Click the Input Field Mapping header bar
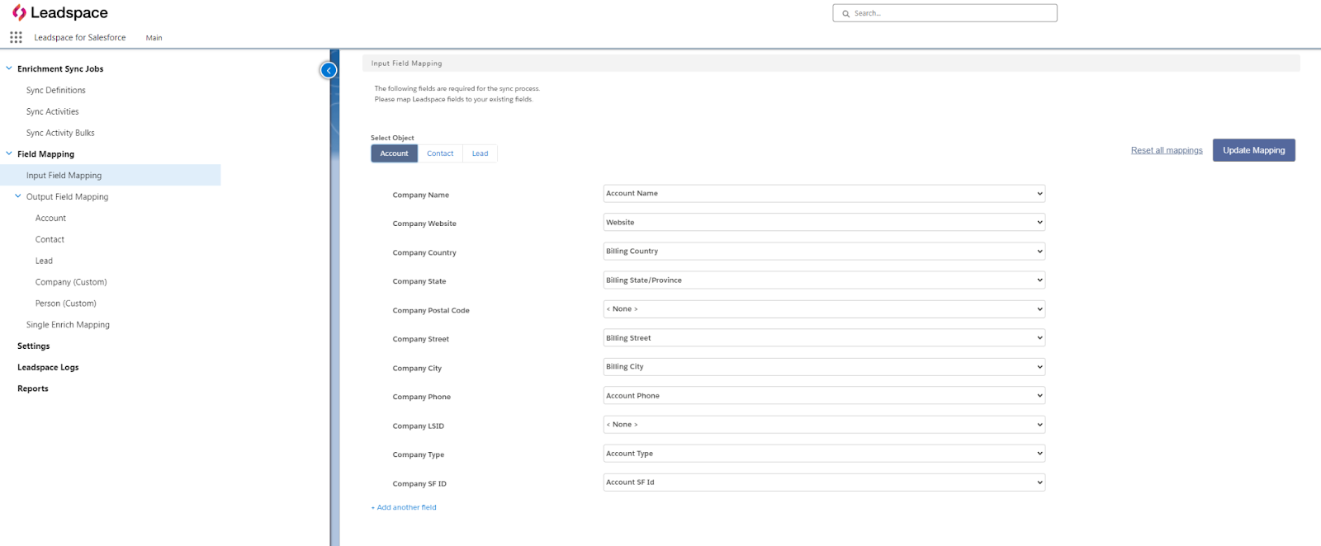 point(831,63)
